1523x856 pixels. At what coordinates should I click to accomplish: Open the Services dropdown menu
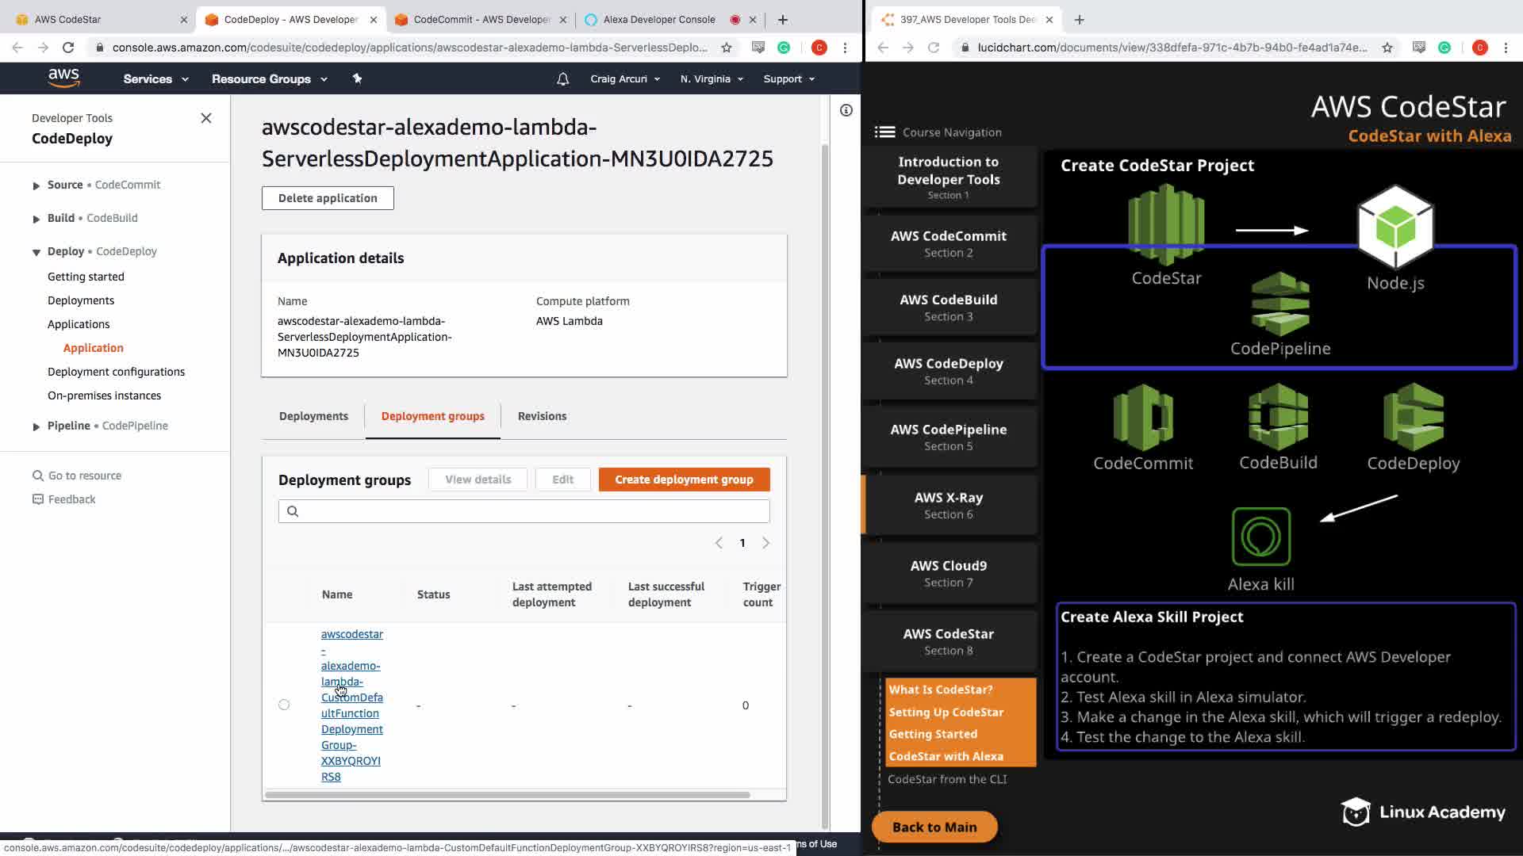point(155,79)
